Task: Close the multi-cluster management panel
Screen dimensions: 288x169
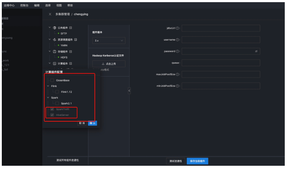Action: point(50,14)
